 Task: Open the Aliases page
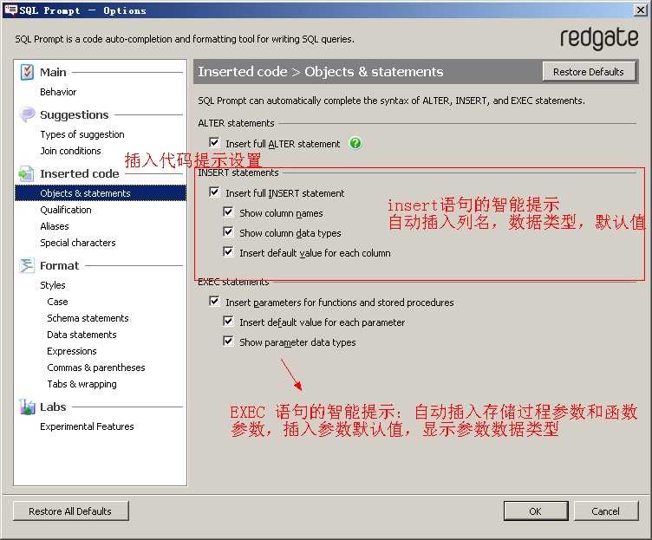pyautogui.click(x=55, y=226)
